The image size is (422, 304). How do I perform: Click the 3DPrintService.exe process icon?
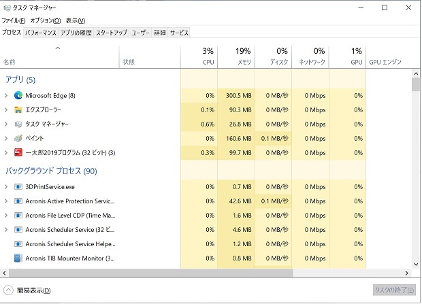[18, 187]
